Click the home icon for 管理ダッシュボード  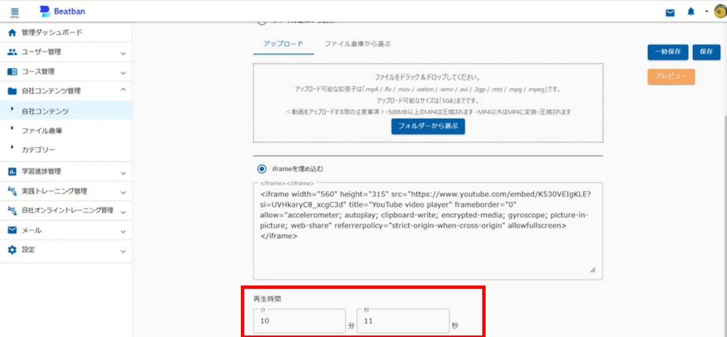point(12,33)
